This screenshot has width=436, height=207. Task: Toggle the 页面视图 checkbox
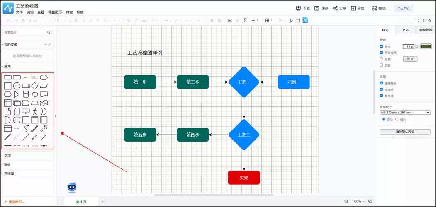382,53
